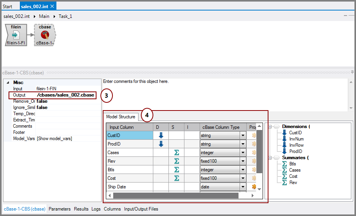
Task: Select Btls summary in tree
Action: tap(293, 164)
